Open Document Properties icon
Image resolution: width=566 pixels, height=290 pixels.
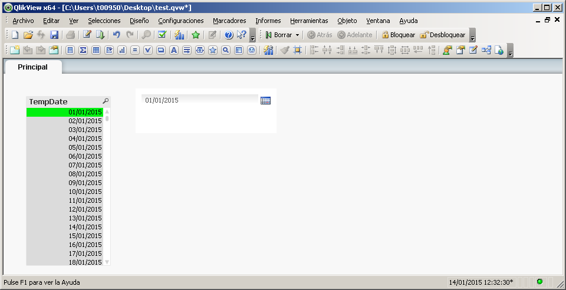pyautogui.click(x=460, y=50)
